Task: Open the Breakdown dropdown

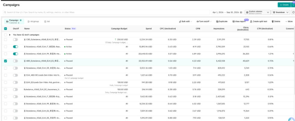Action: point(281,12)
